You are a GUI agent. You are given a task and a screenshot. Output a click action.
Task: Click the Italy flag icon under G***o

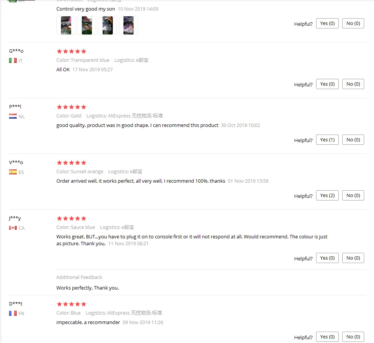pyautogui.click(x=13, y=61)
